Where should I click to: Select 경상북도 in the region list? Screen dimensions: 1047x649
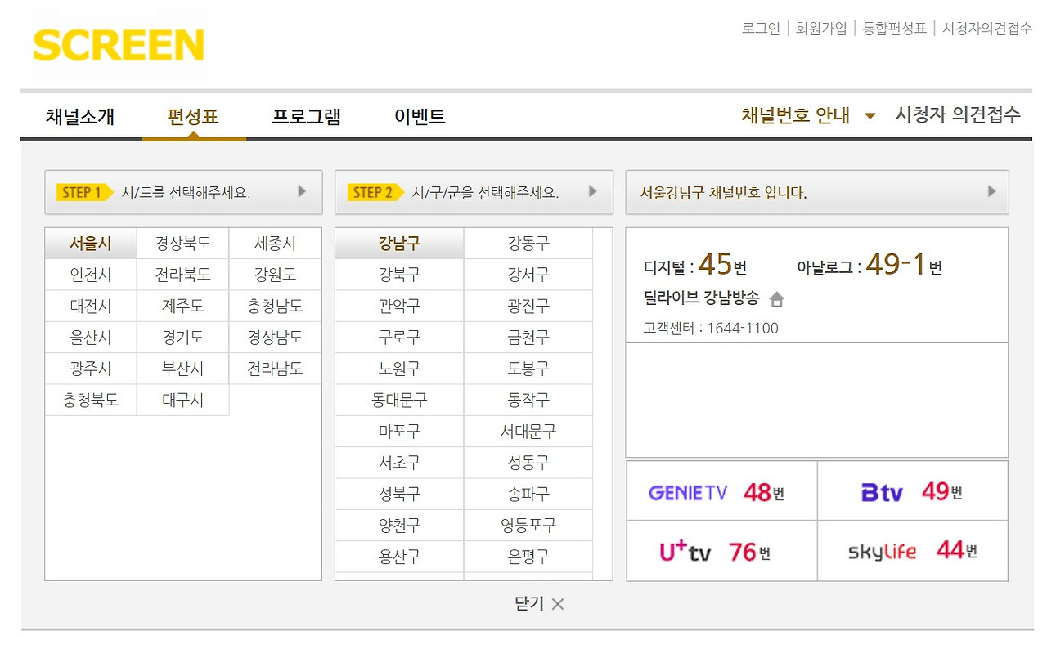(x=183, y=244)
